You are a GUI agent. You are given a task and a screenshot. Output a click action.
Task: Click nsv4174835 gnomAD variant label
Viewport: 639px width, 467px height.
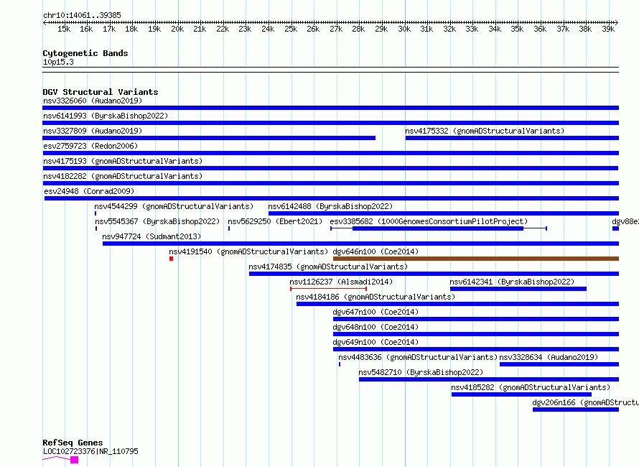(x=328, y=267)
